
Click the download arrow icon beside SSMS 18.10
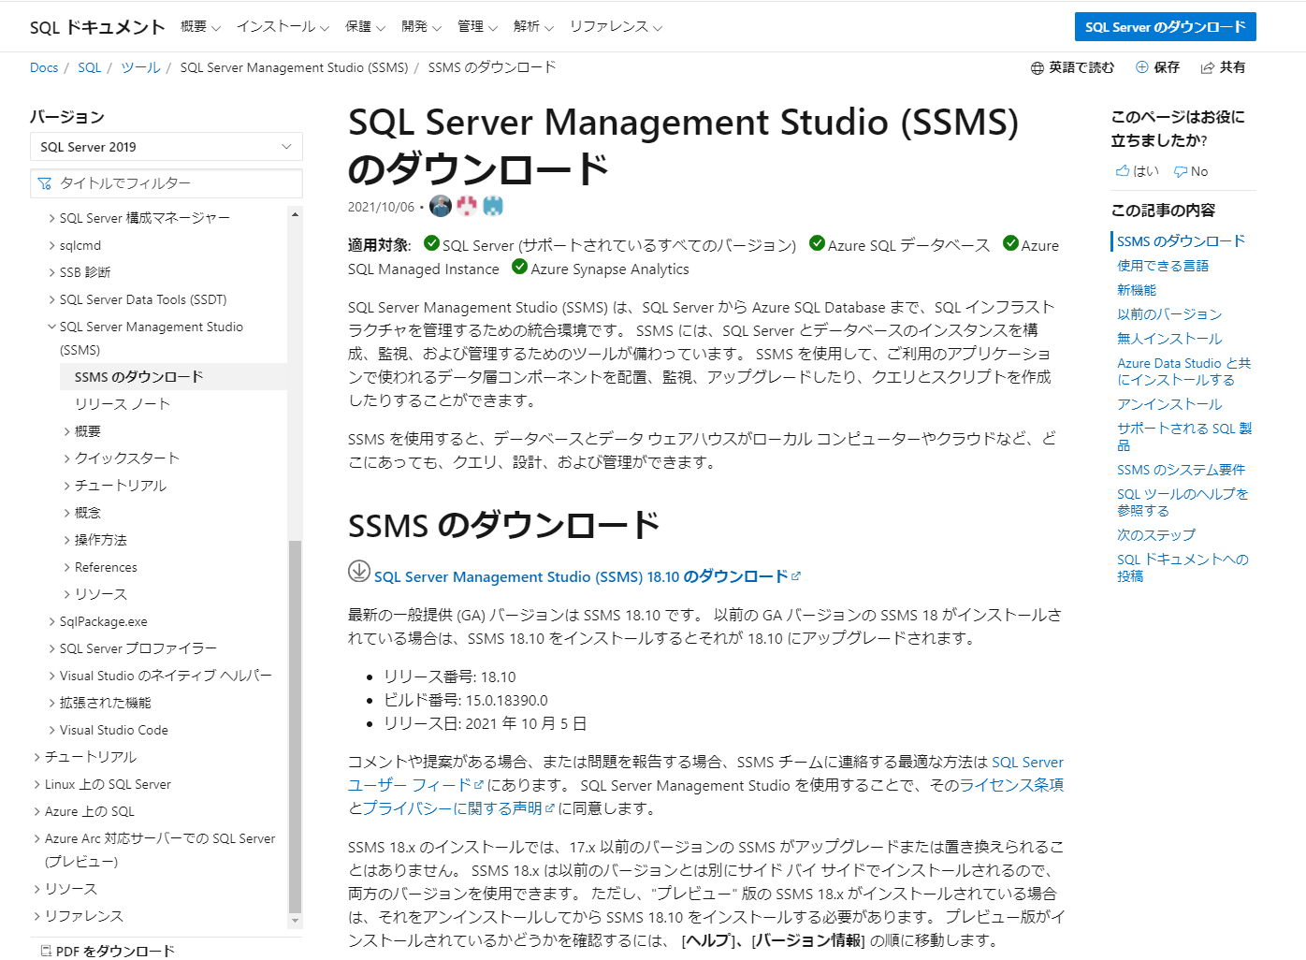click(359, 575)
